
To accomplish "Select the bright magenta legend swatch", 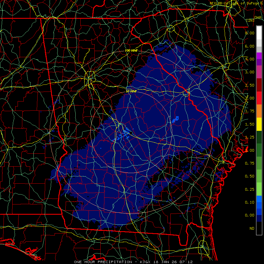I will [259, 56].
